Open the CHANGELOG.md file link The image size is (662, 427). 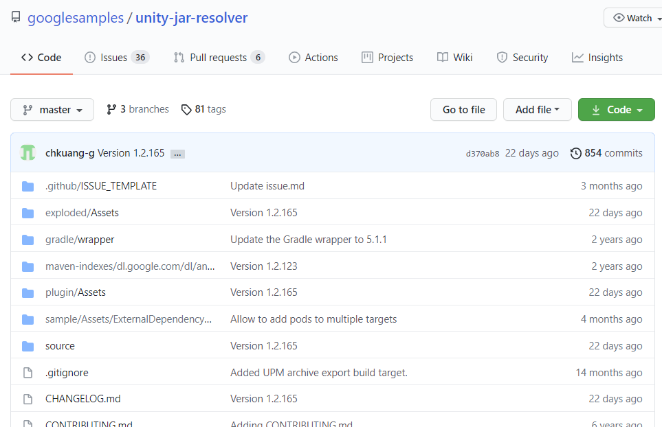[83, 398]
